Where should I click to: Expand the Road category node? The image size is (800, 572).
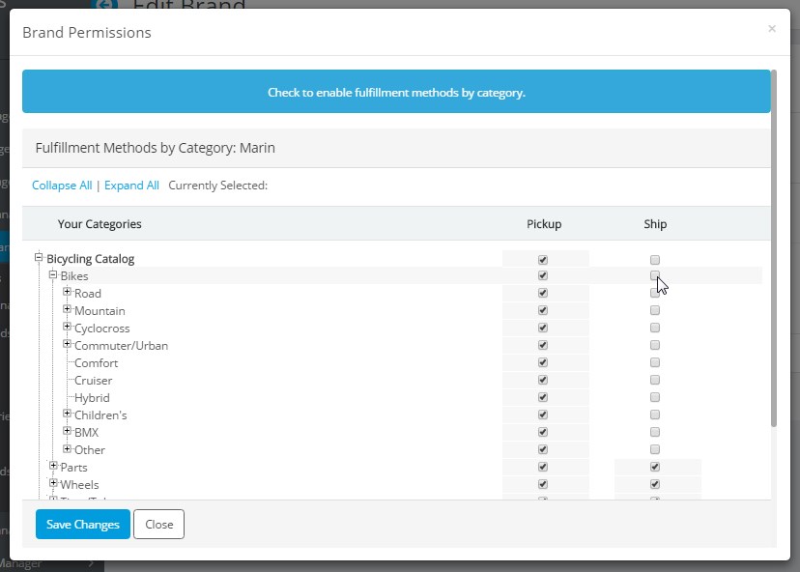pyautogui.click(x=68, y=293)
